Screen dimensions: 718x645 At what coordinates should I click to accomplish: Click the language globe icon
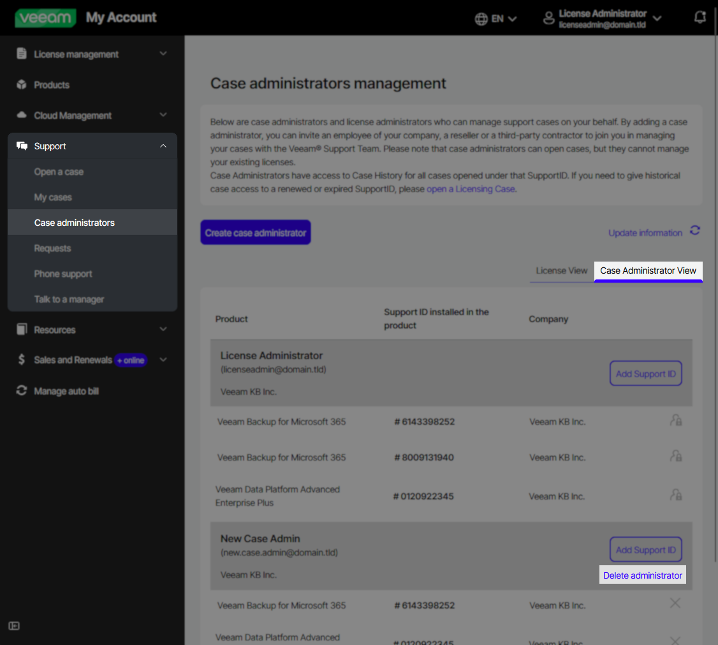[481, 19]
